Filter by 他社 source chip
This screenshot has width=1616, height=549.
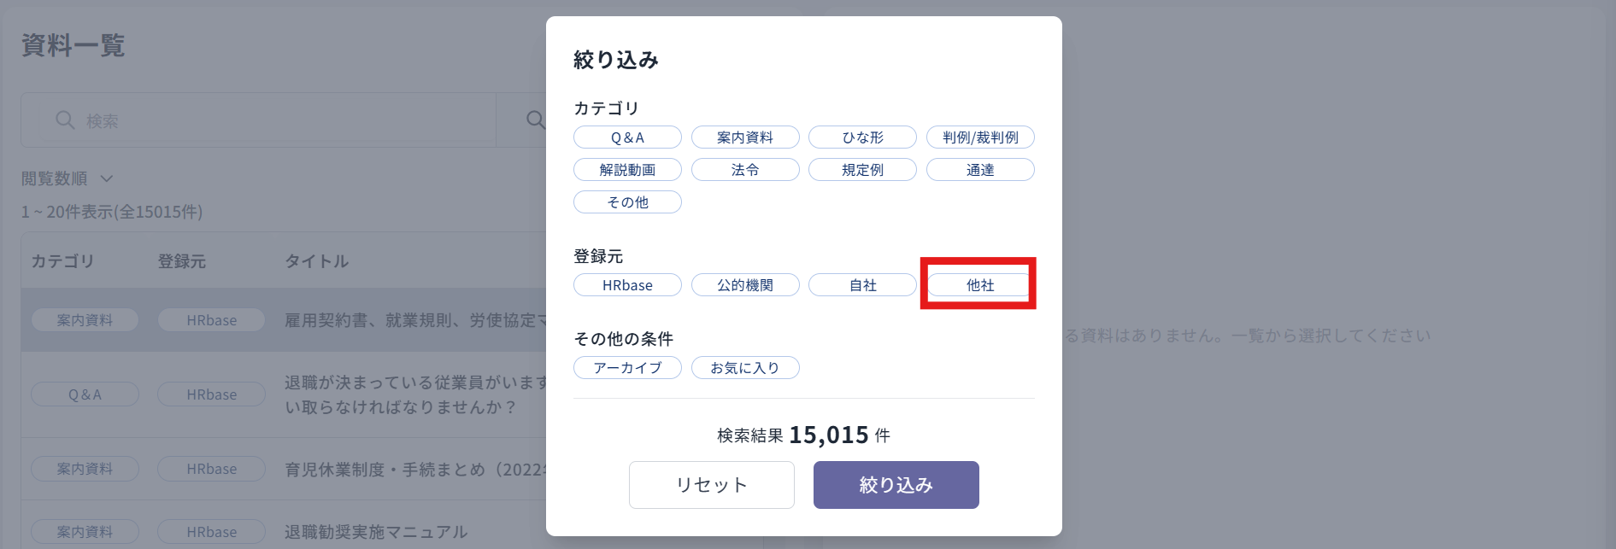(980, 285)
